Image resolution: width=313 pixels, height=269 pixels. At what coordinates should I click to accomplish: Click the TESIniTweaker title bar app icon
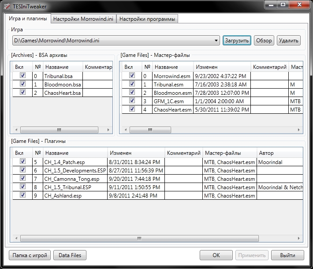7,6
